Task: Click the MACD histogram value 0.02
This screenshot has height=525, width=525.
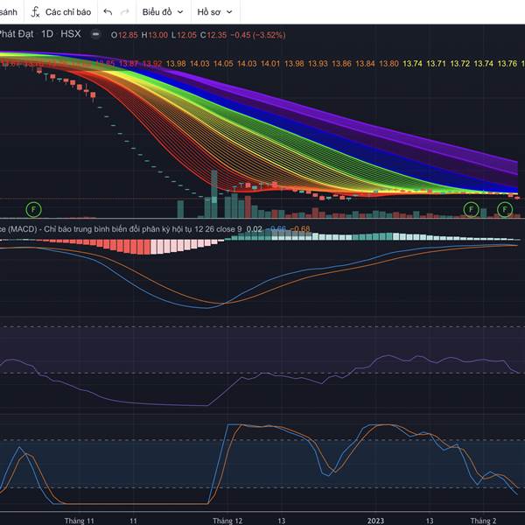Action: click(x=254, y=229)
